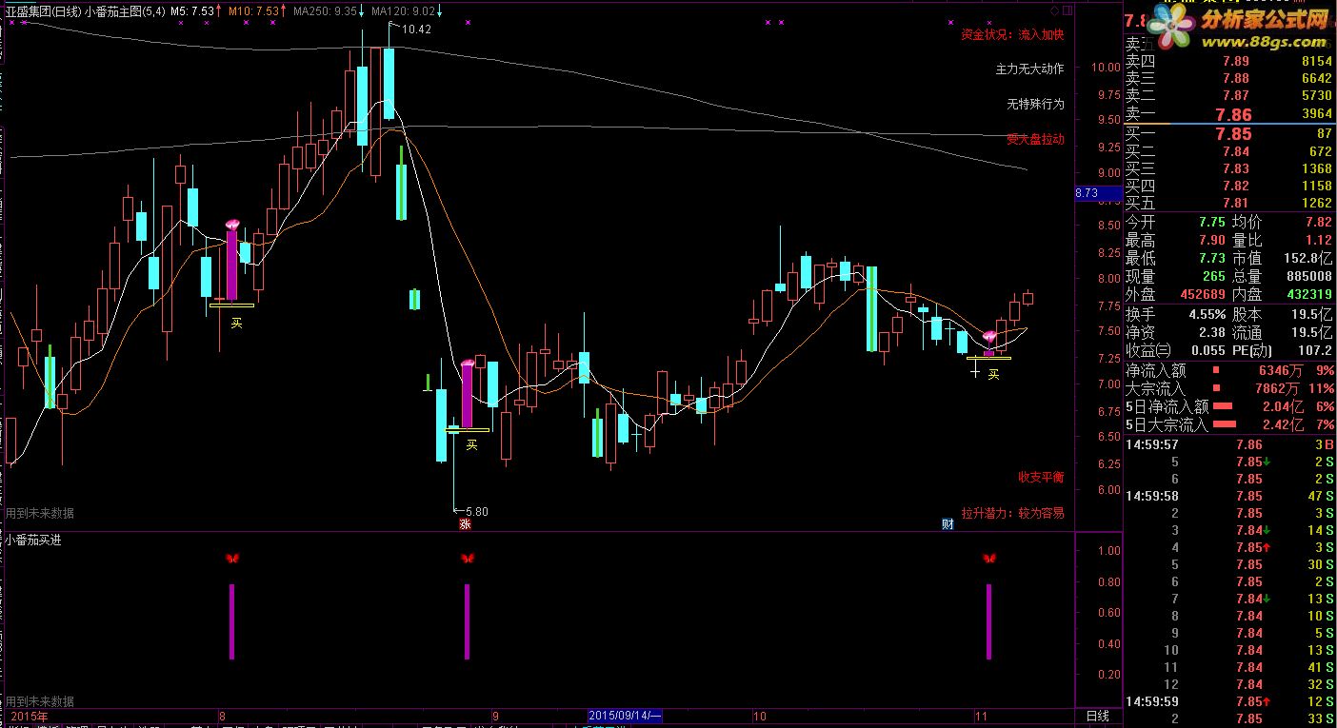The width and height of the screenshot is (1337, 728).
Task: Click the 小番茄买进 sub-chart title
Action: (x=32, y=540)
